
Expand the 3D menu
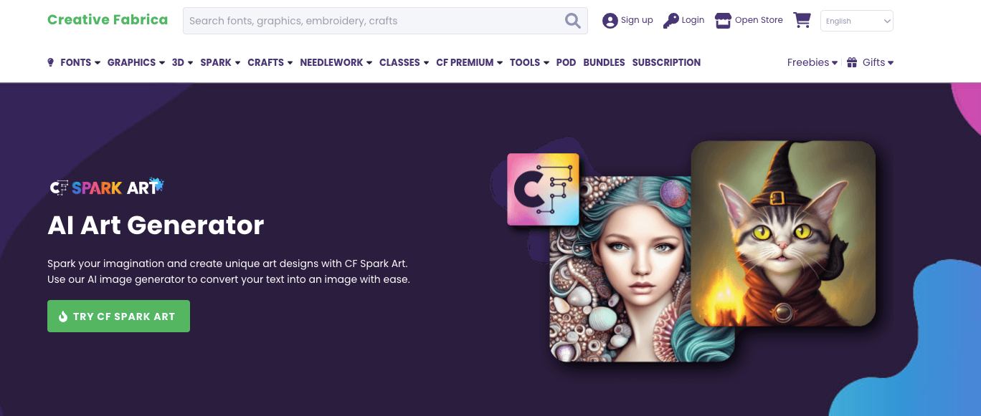point(183,62)
